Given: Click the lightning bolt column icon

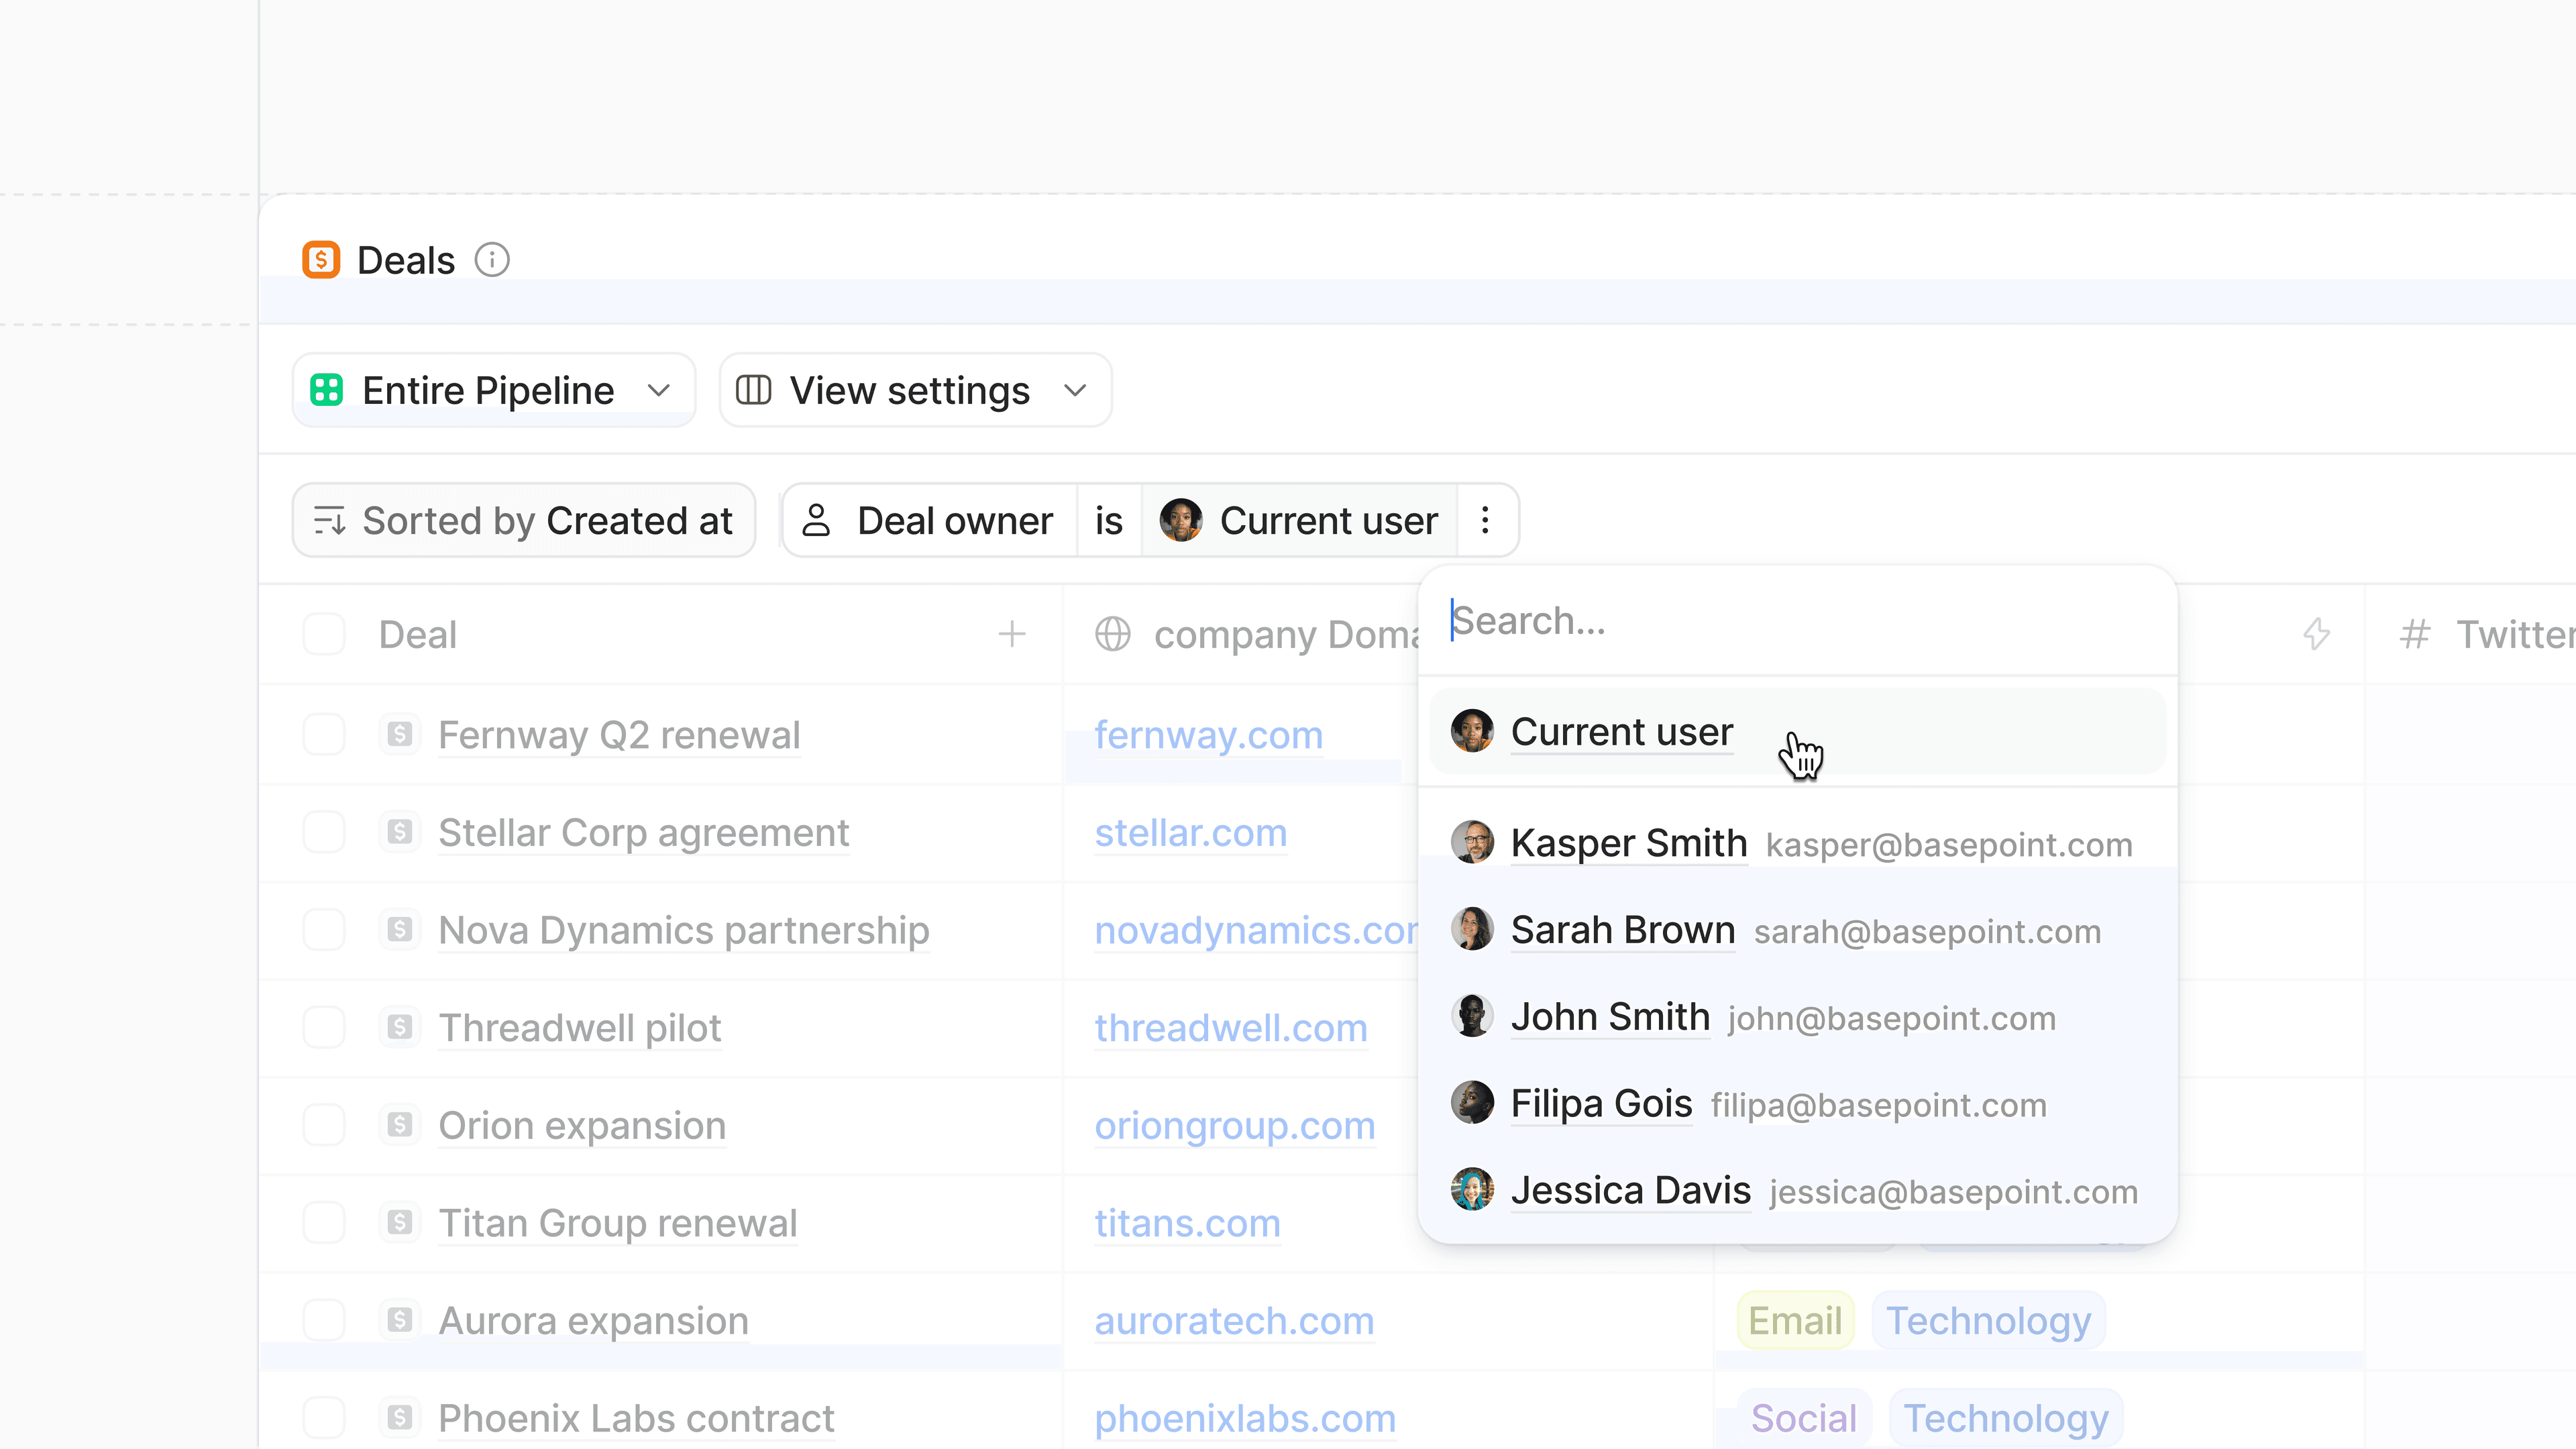Looking at the screenshot, I should click(x=2316, y=634).
